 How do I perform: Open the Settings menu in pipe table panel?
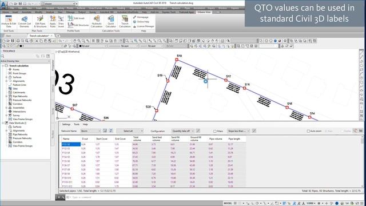point(66,124)
